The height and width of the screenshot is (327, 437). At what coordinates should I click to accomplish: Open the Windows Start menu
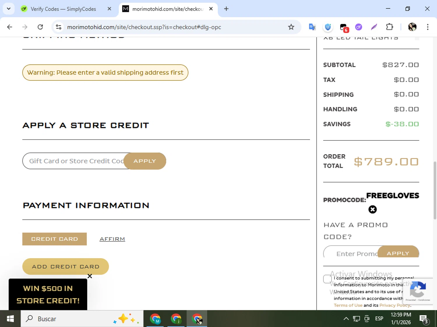pyautogui.click(x=10, y=319)
